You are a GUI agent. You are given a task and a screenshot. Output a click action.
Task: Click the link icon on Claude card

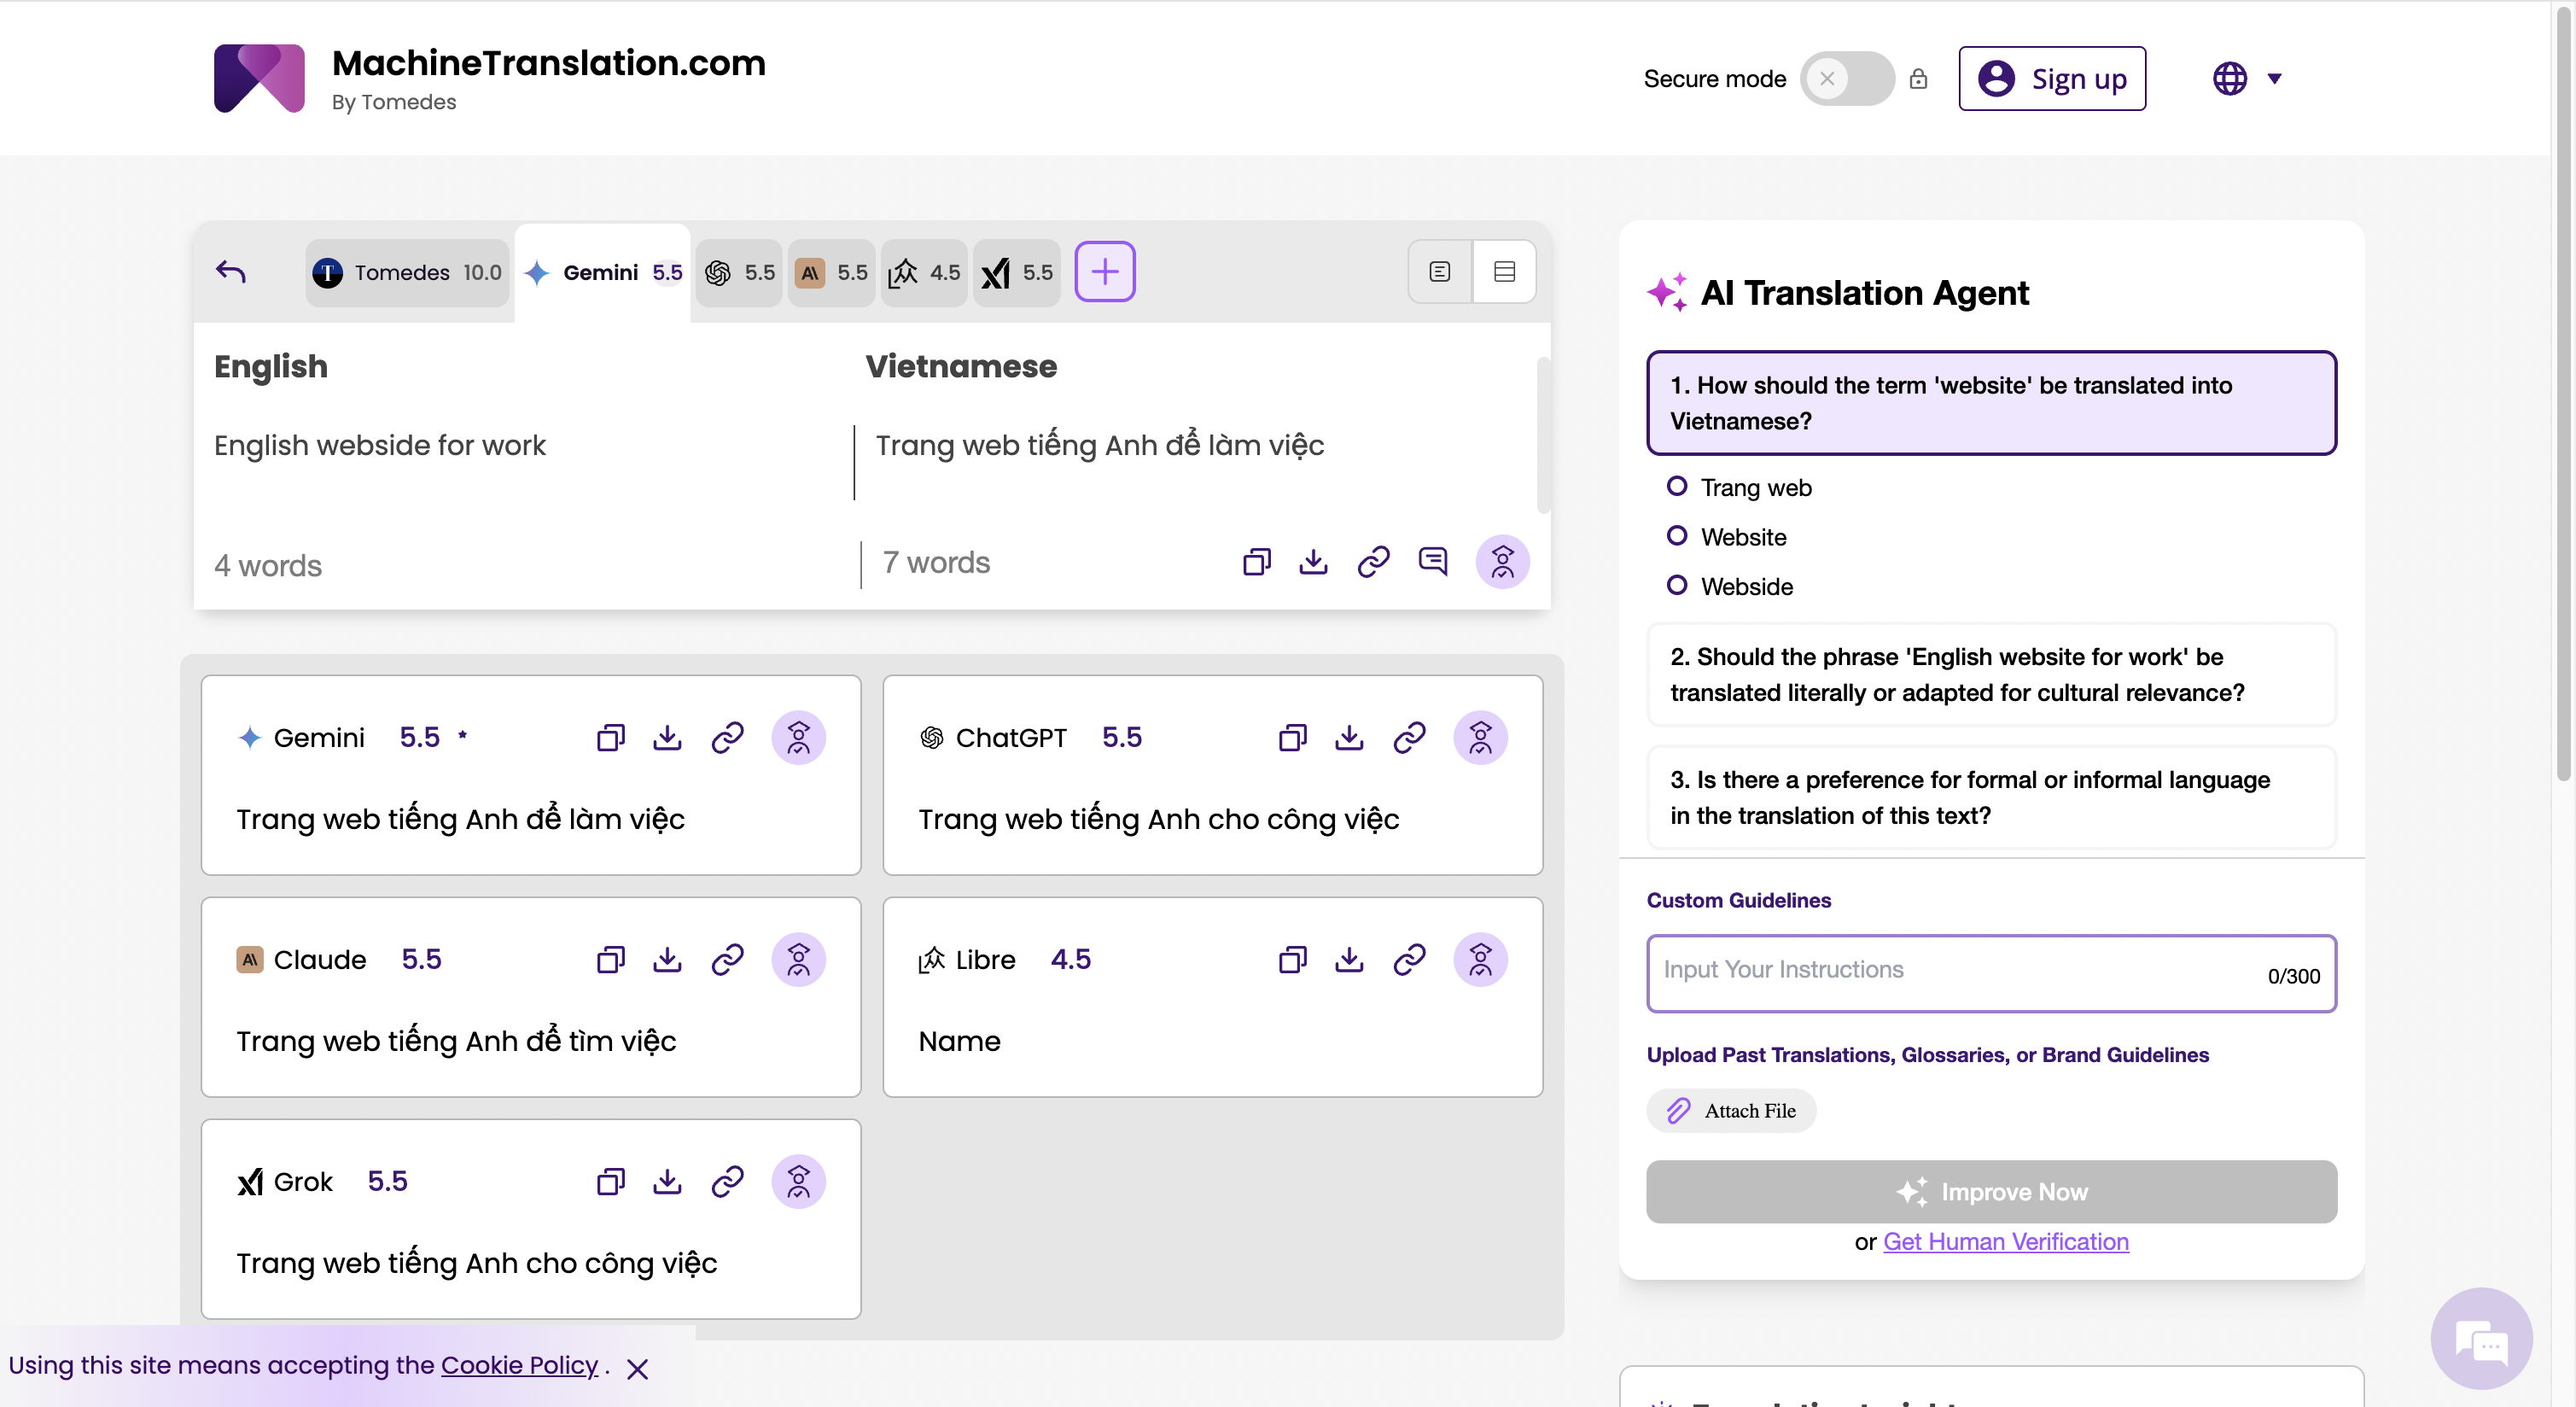coord(727,960)
